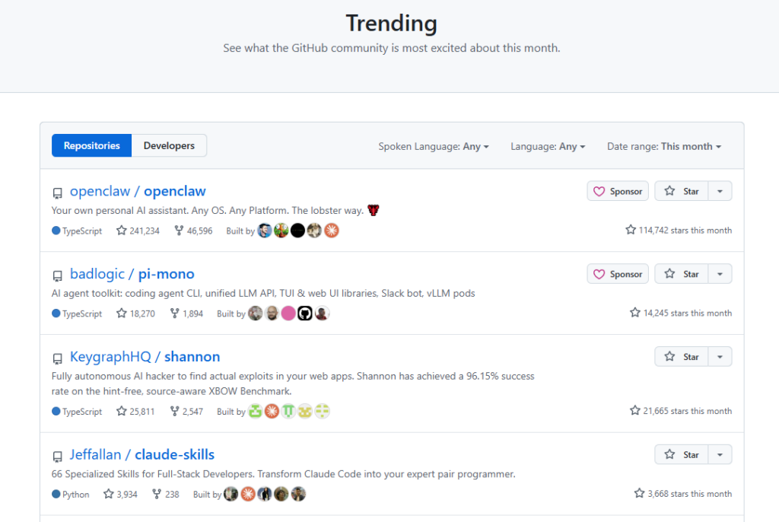The width and height of the screenshot is (779, 522).
Task: Click the star count icon for openclaw
Action: click(x=122, y=231)
